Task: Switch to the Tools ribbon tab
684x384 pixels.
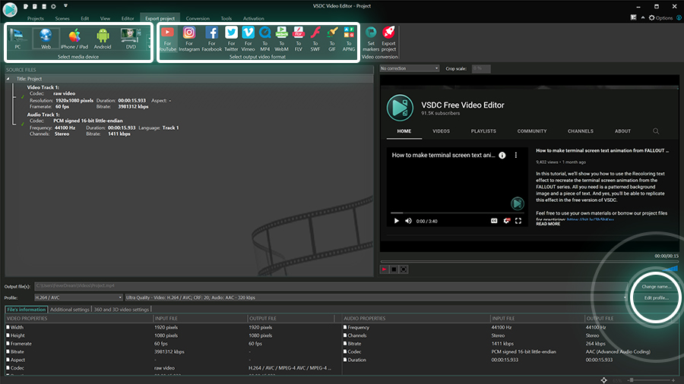Action: (226, 18)
